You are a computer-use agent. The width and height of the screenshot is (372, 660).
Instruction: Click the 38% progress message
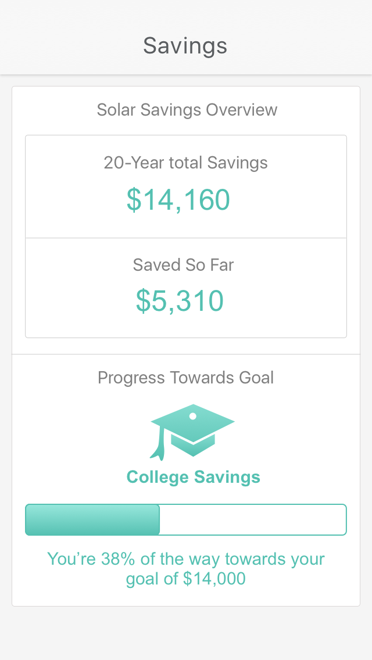(186, 568)
